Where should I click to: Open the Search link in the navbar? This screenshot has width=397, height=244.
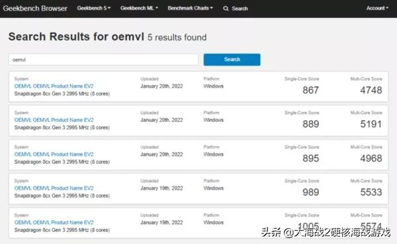click(x=240, y=9)
